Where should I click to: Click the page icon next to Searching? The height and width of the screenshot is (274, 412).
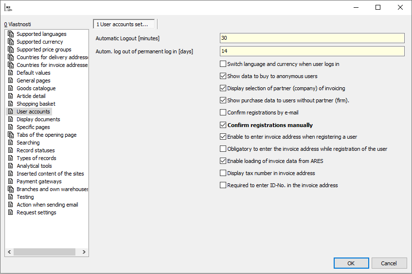click(11, 143)
